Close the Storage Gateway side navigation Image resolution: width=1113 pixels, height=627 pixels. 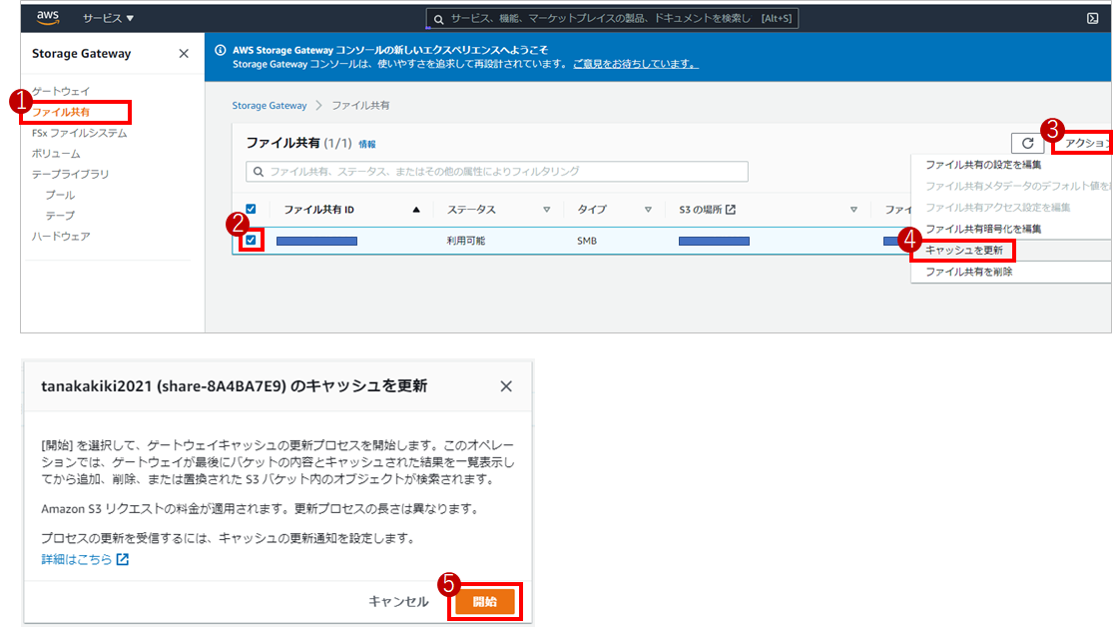coord(184,53)
